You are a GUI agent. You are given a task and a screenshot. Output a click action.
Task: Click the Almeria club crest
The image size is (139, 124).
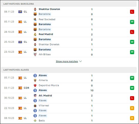point(35,80)
